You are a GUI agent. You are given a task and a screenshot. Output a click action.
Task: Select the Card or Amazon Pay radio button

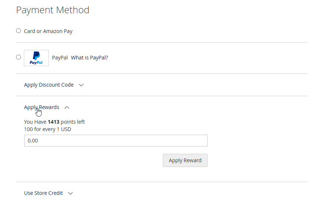[x=19, y=31]
